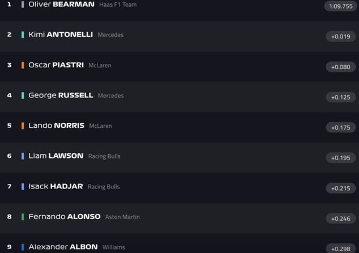Open Fernando Alonso's result row
The height and width of the screenshot is (253, 359).
(64, 217)
